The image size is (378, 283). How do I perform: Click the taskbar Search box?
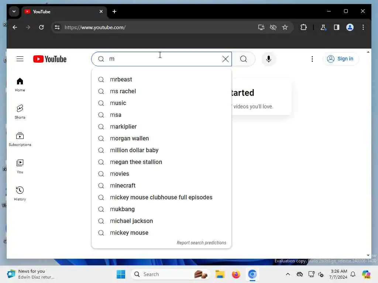pos(170,274)
